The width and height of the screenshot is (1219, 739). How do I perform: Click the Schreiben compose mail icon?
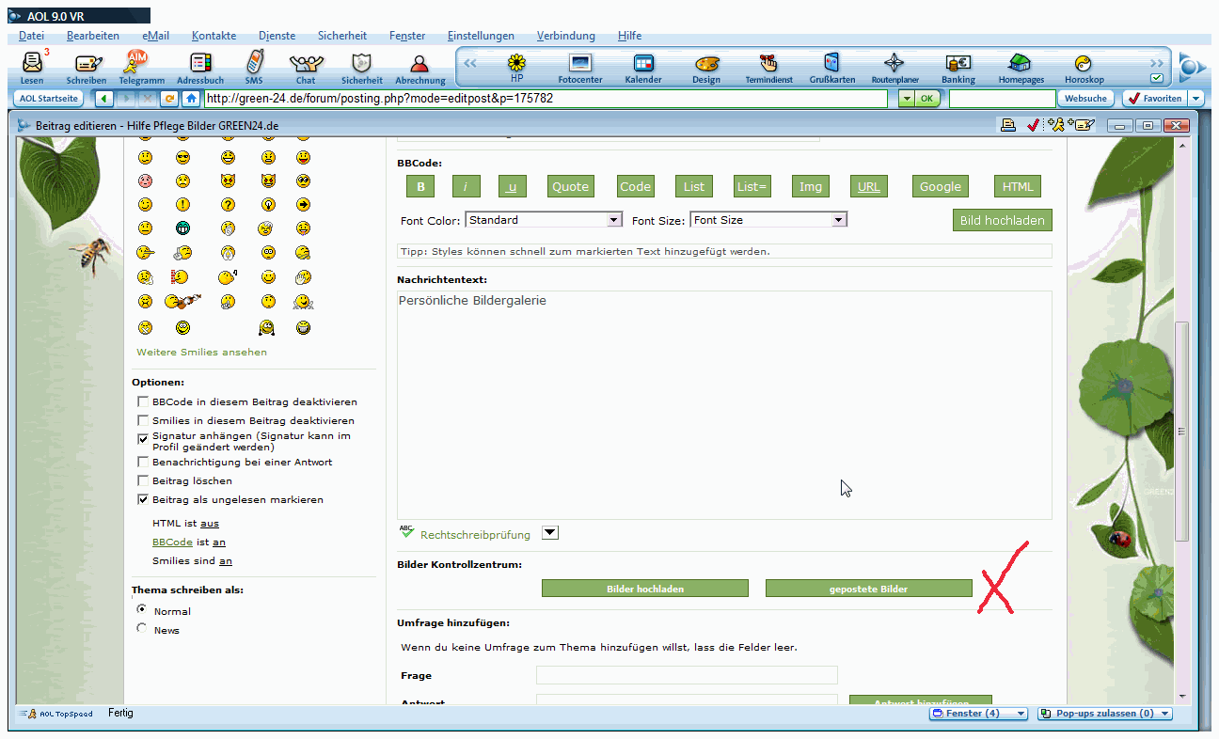click(87, 64)
